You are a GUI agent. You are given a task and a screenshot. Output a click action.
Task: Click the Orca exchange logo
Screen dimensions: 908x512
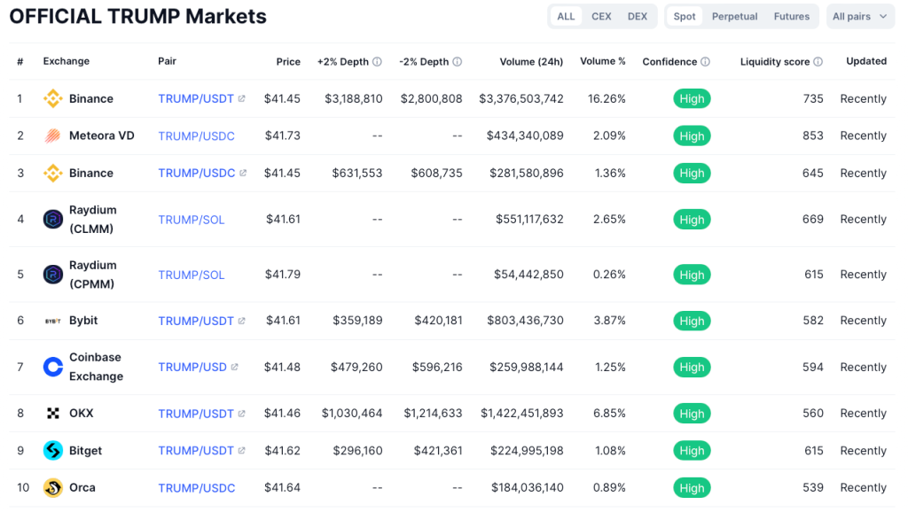tap(53, 488)
